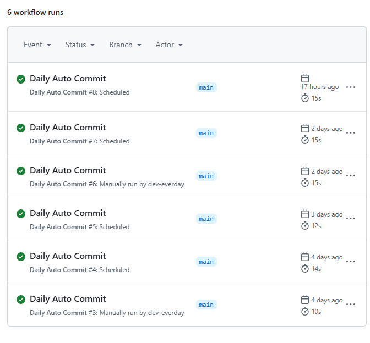This screenshot has height=343, width=370.
Task: Click main branch label on run #7
Action: point(206,133)
